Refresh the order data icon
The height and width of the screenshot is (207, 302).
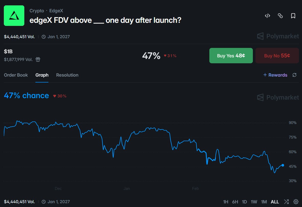pyautogui.click(x=295, y=75)
